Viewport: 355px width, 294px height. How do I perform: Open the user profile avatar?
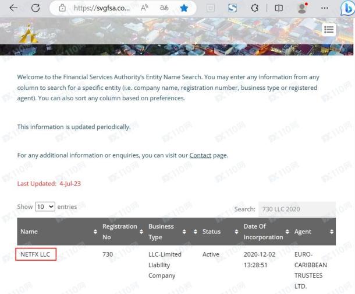pos(302,9)
